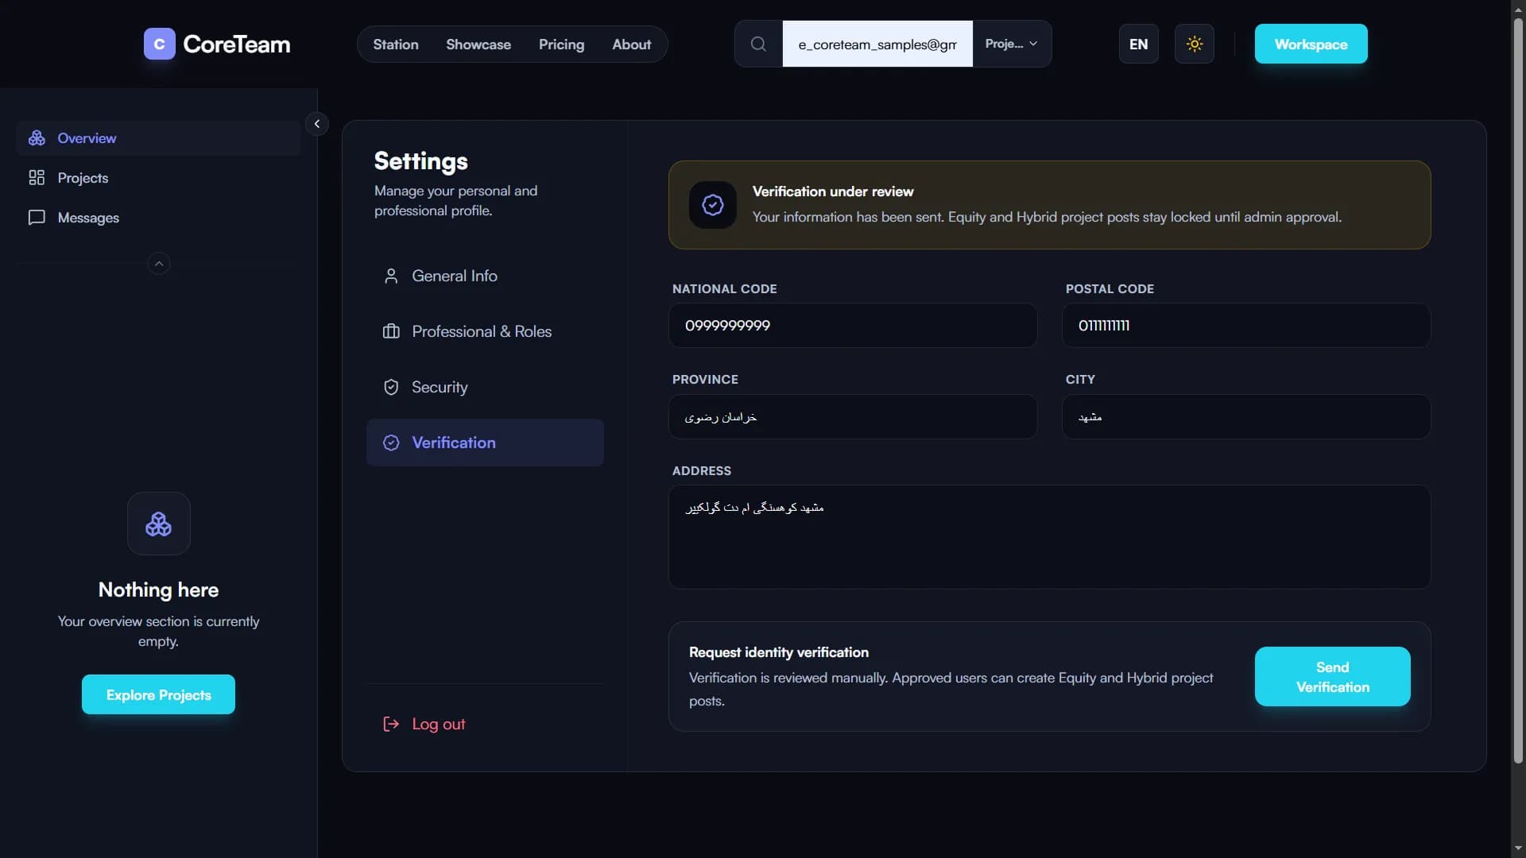
Task: Click the verification banner badge icon
Action: pos(713,205)
